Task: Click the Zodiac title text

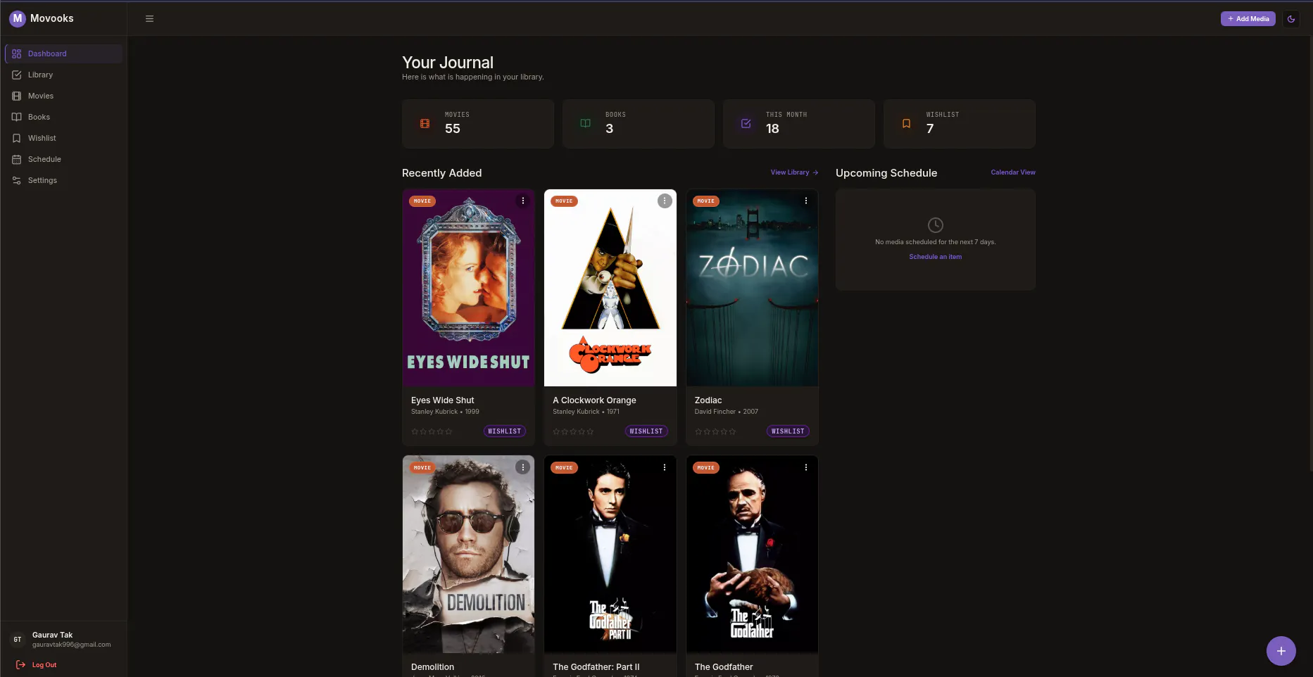Action: point(708,400)
